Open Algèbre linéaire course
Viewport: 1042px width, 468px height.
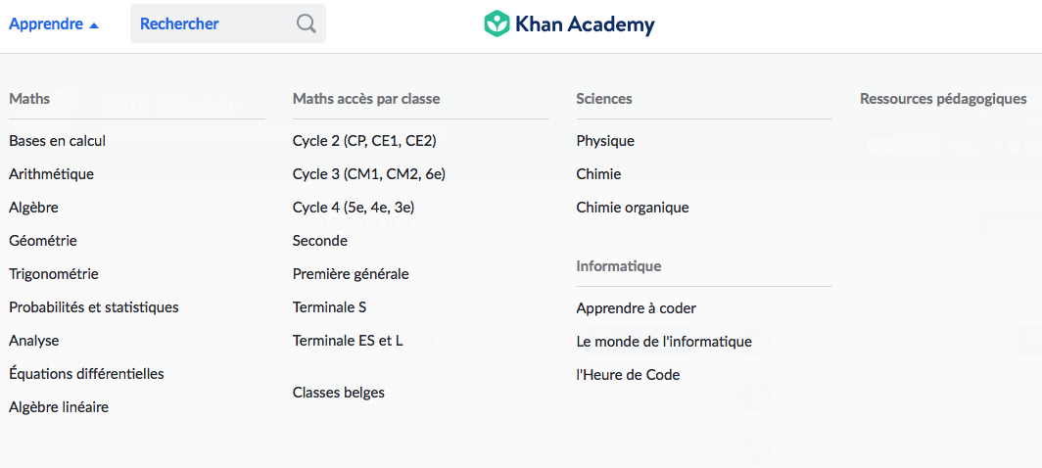59,407
